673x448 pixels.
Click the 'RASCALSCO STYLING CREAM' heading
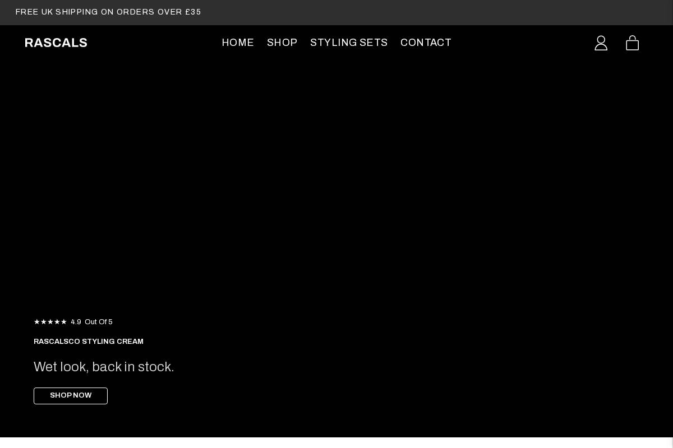click(89, 342)
